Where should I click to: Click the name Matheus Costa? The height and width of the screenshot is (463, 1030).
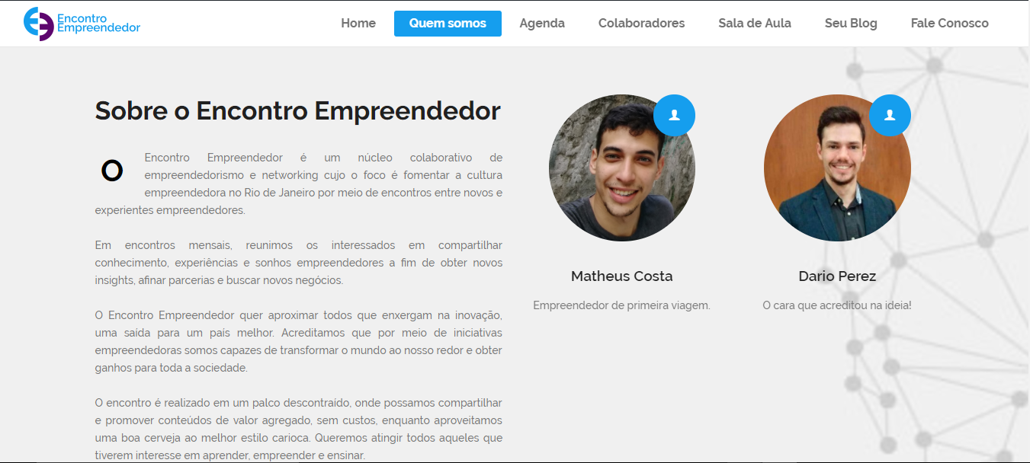(x=622, y=276)
